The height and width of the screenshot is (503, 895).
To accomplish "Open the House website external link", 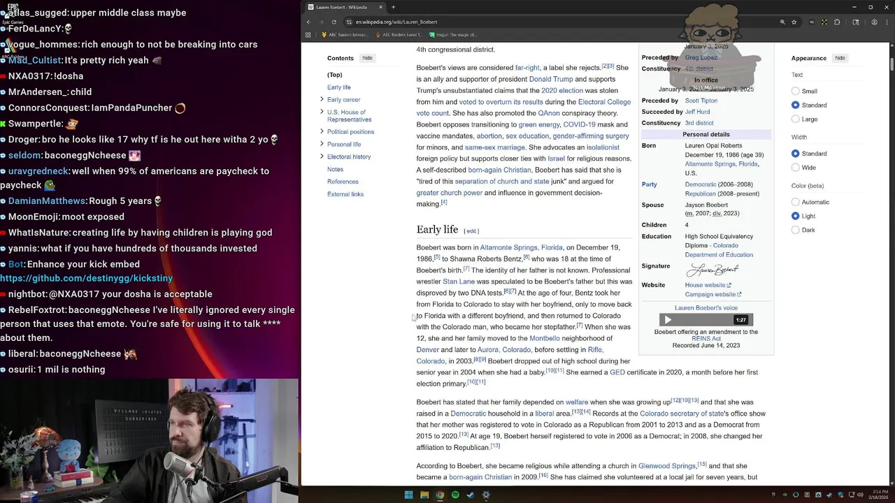I will (708, 285).
